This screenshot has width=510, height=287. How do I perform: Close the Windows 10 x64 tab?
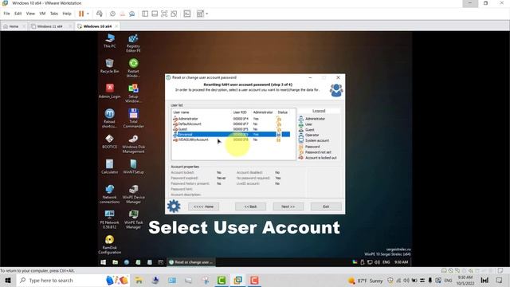click(x=116, y=26)
